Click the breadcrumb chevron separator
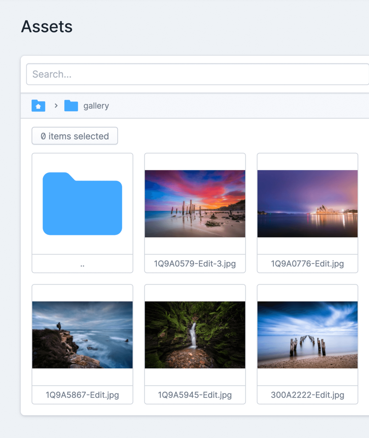The image size is (369, 438). point(56,106)
